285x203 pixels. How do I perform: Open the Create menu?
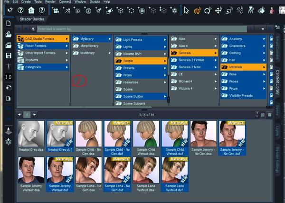26,1
